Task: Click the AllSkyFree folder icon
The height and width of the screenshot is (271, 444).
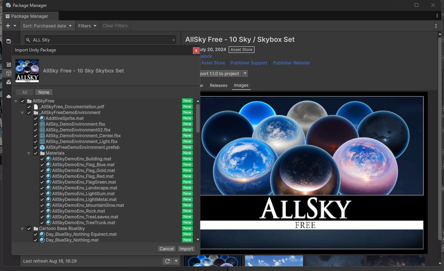Action: coord(29,101)
